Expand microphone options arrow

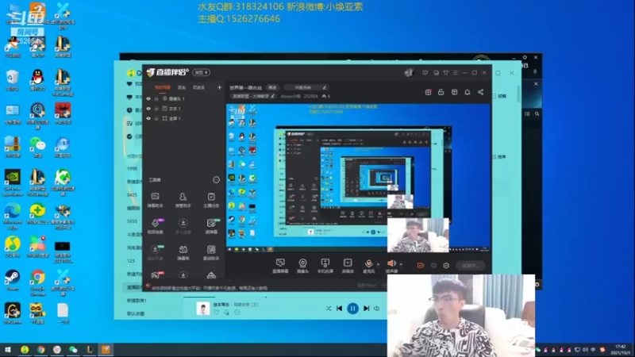pyautogui.click(x=379, y=264)
